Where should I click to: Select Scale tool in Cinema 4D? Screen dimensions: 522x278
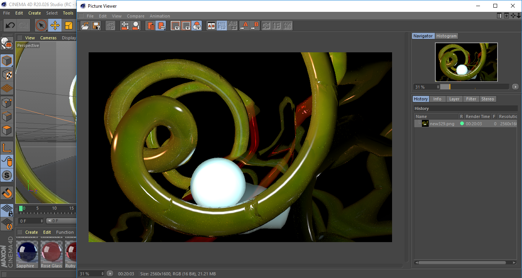click(69, 26)
